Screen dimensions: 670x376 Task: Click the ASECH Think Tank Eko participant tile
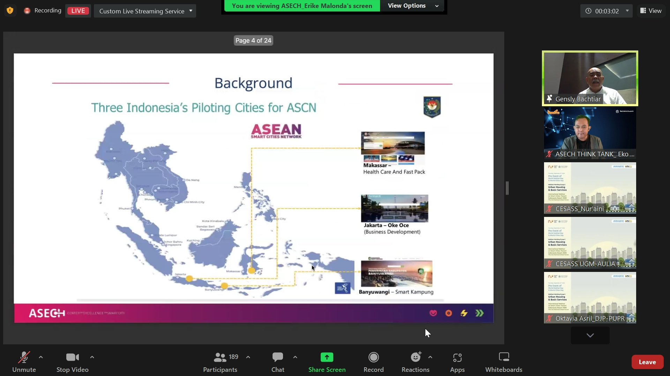(590, 132)
